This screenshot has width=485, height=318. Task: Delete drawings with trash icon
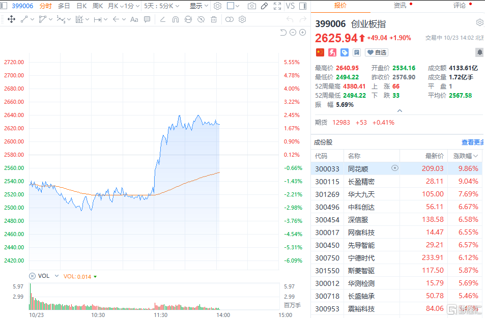tap(214, 19)
